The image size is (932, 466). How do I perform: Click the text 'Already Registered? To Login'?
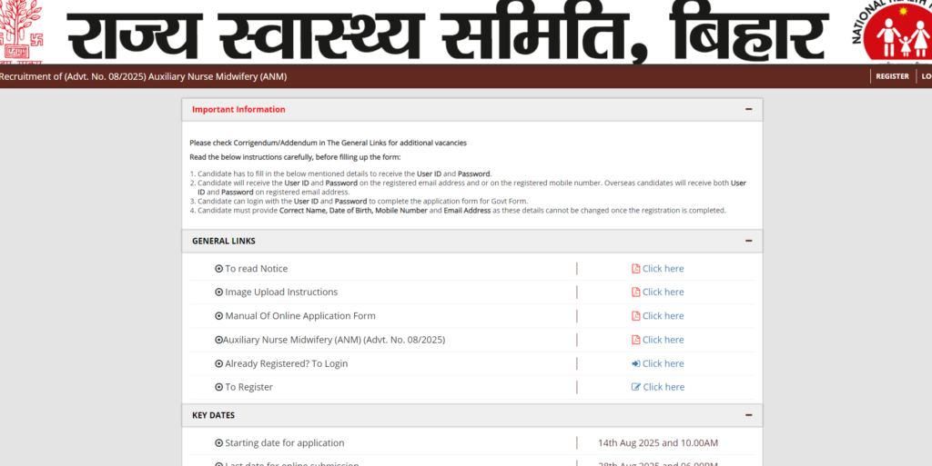[287, 363]
